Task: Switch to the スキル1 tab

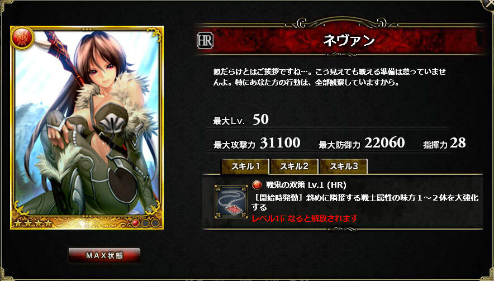Action: (x=245, y=166)
